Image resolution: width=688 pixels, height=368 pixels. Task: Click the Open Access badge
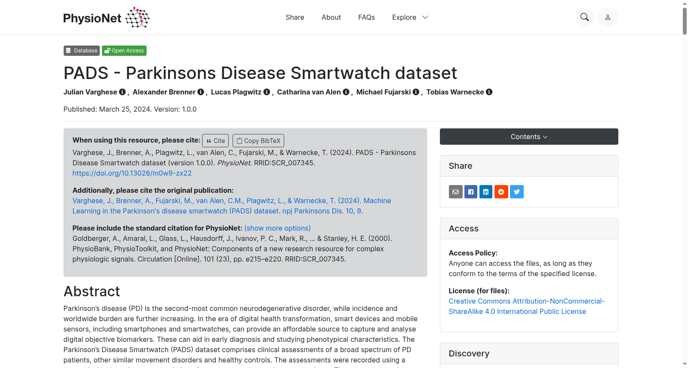(x=124, y=51)
